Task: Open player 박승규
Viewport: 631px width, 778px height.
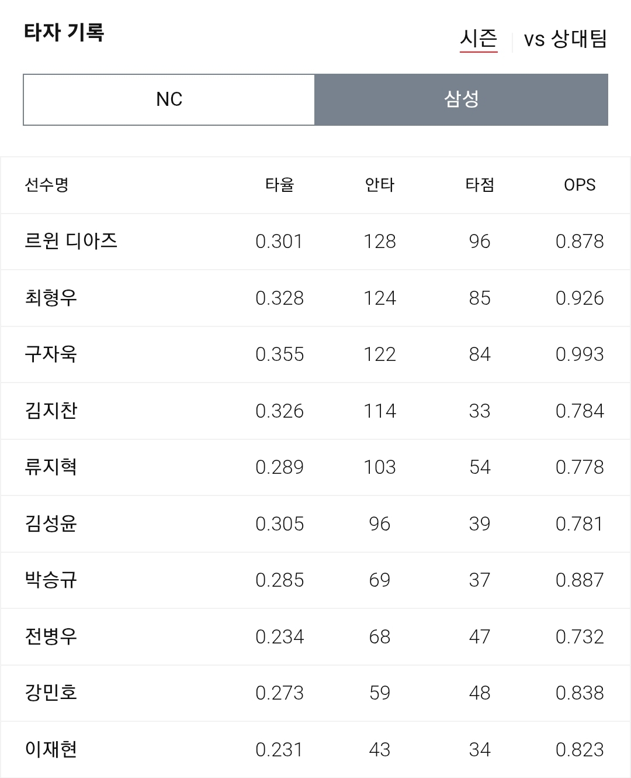Action: [51, 580]
